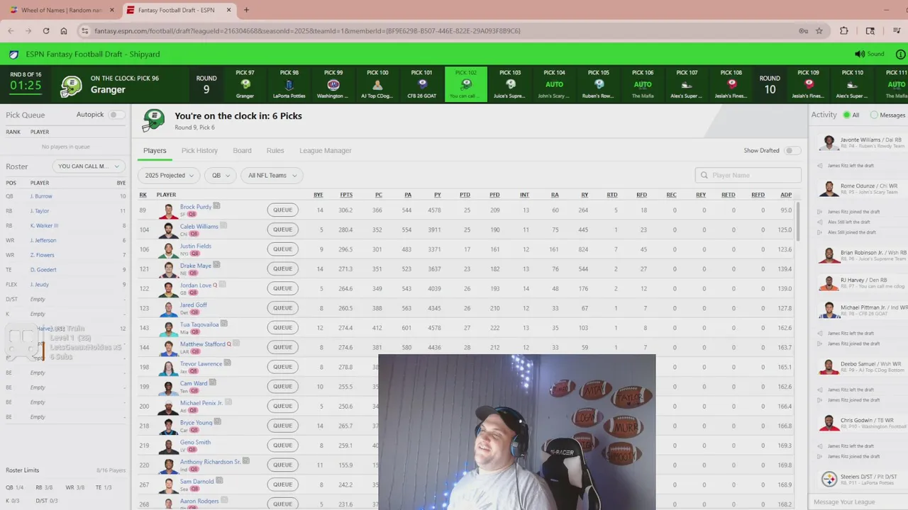Open the draft info icon beside Sound

click(901, 54)
